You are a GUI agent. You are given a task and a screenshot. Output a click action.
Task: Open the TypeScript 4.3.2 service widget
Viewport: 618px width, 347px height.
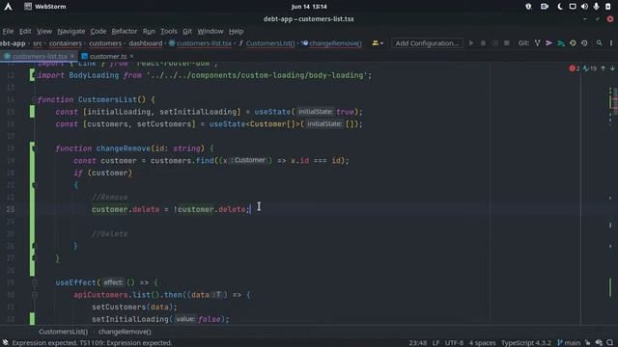click(525, 343)
